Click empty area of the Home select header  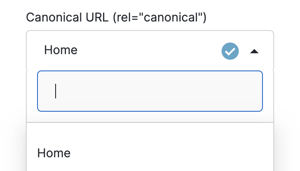tap(149, 51)
